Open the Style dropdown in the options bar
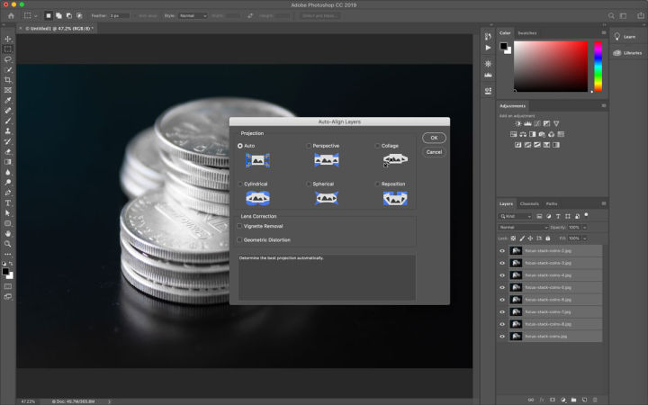648x405 pixels. pyautogui.click(x=192, y=15)
